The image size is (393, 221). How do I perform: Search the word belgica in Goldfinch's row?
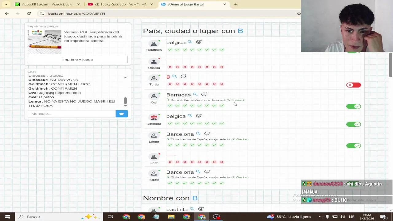(190, 42)
